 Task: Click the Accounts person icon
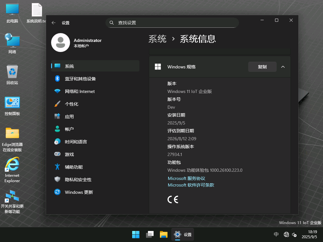[x=57, y=129]
